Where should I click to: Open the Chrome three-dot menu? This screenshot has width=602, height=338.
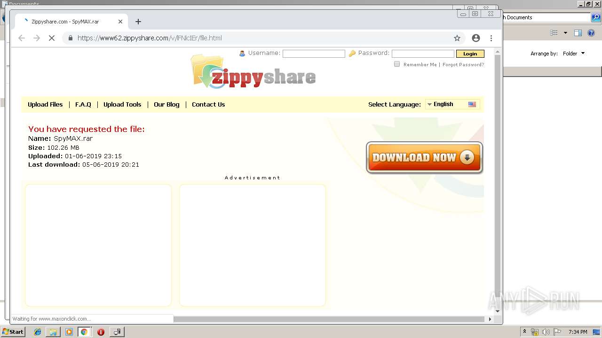[491, 38]
